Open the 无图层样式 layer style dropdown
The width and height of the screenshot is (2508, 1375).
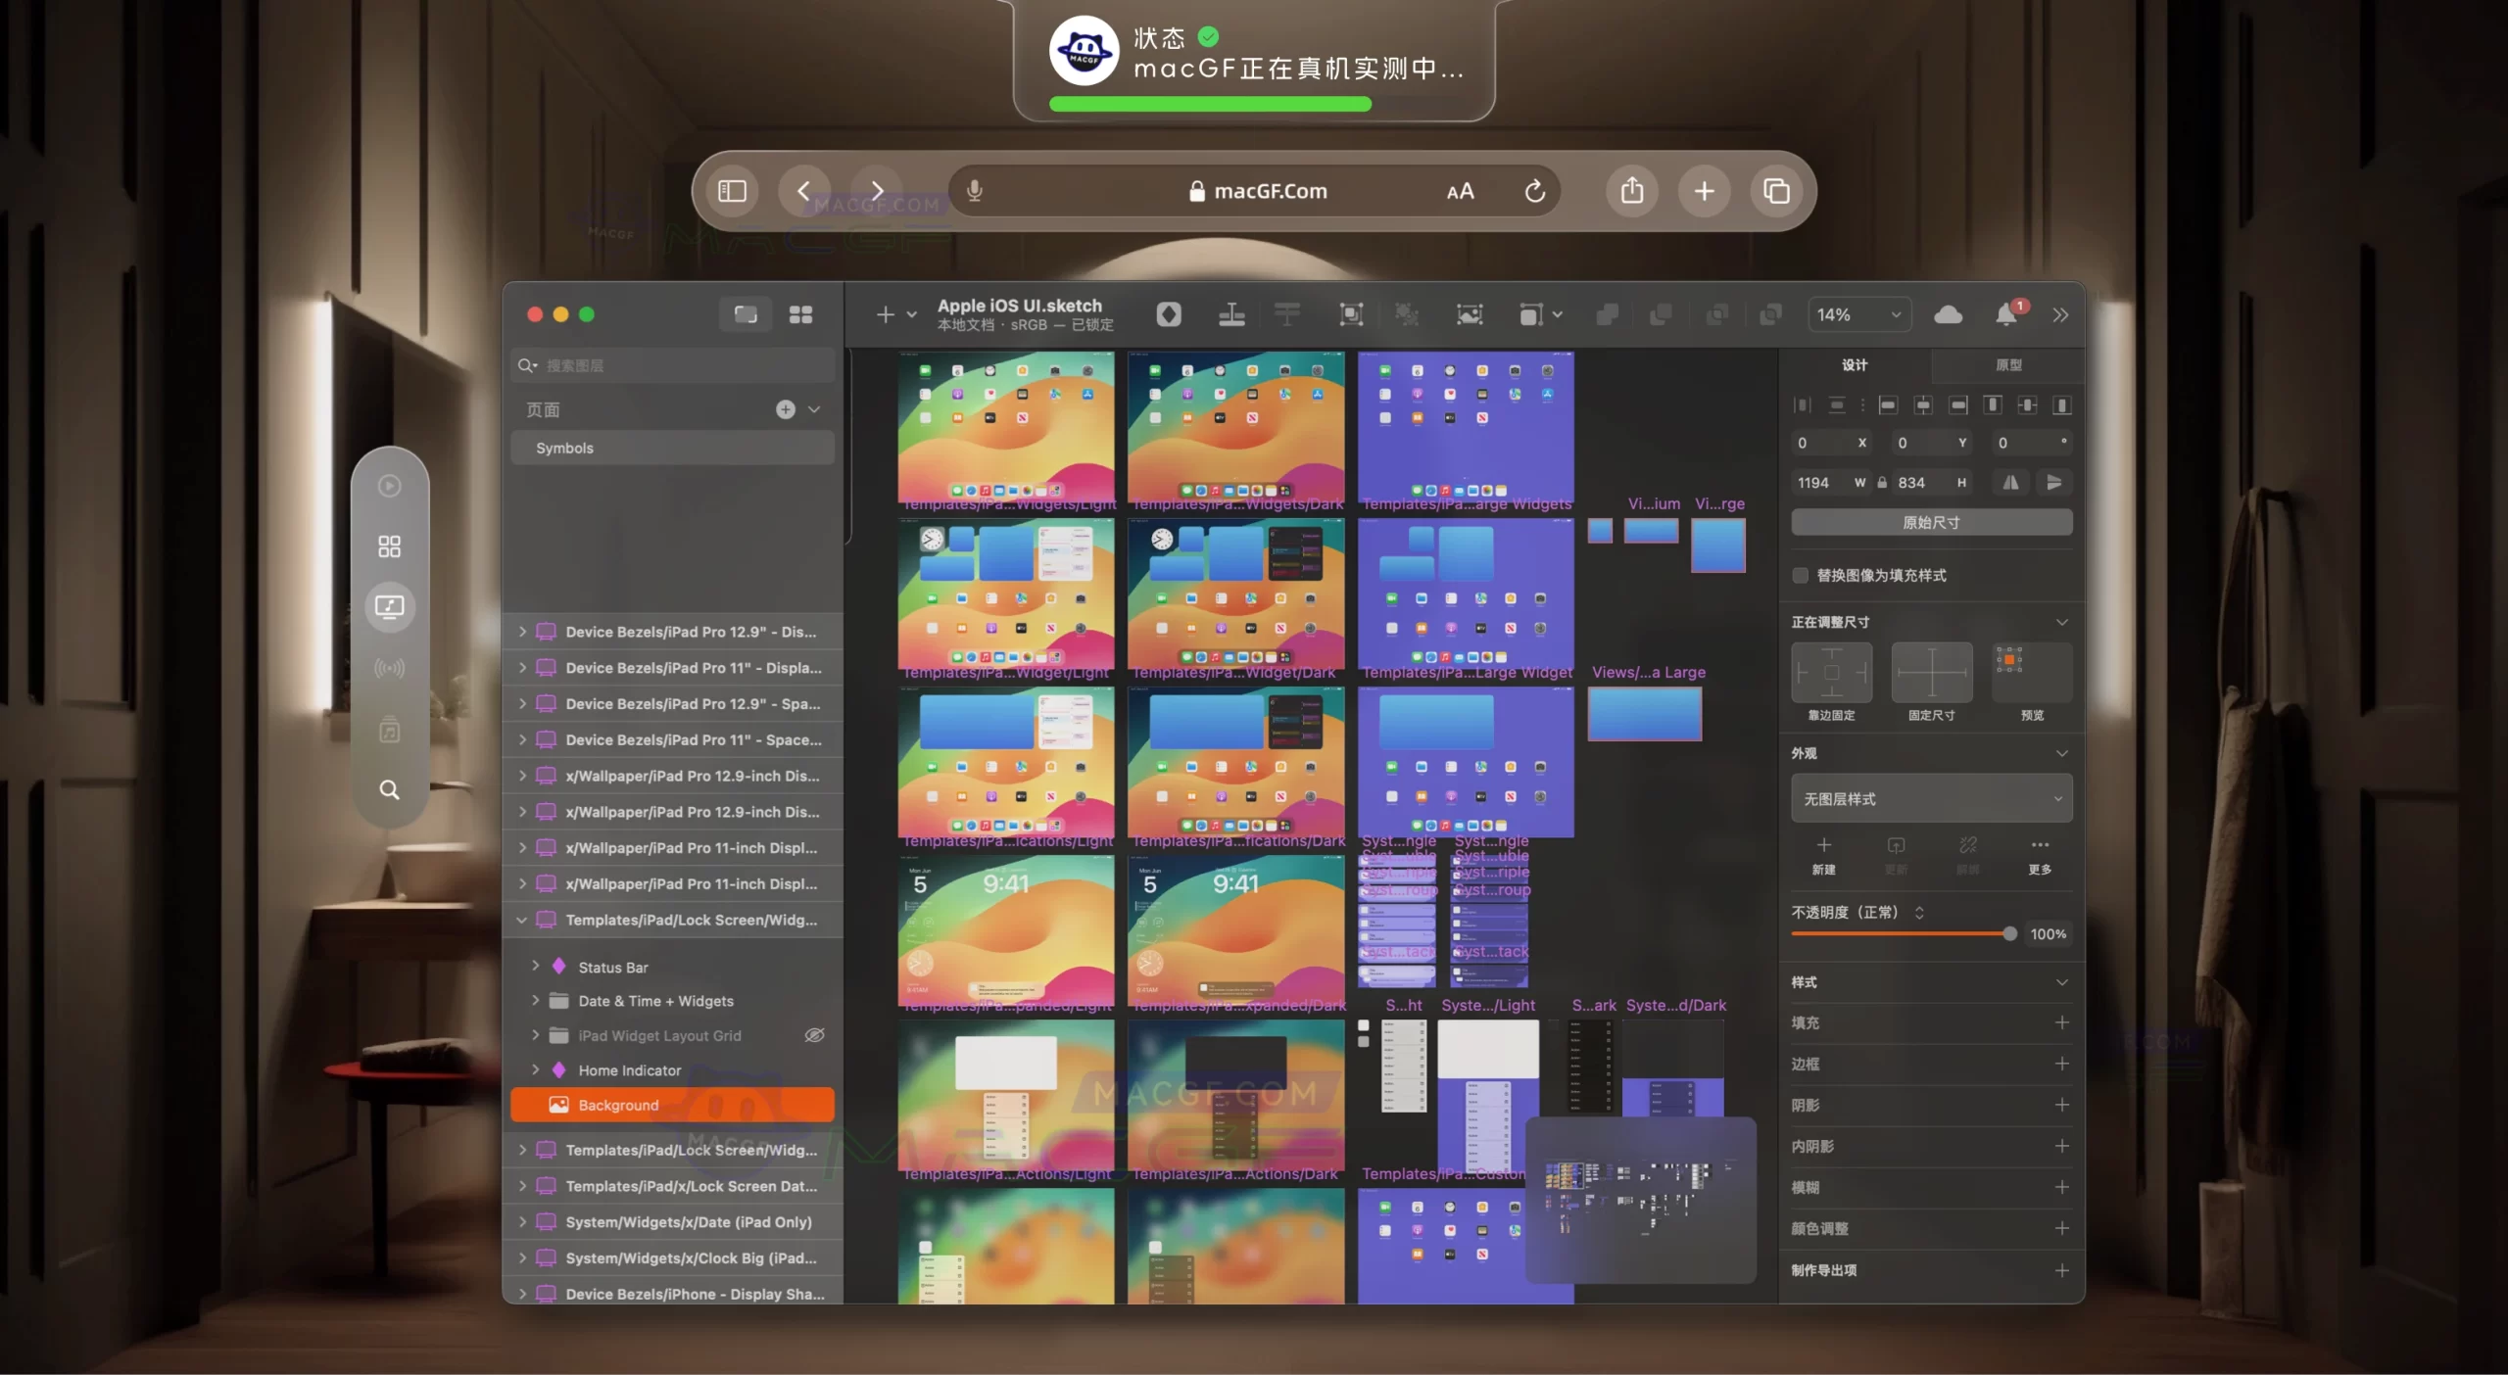(x=1931, y=799)
